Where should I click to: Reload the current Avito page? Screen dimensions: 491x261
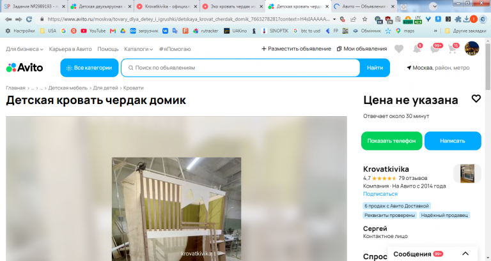click(x=29, y=19)
